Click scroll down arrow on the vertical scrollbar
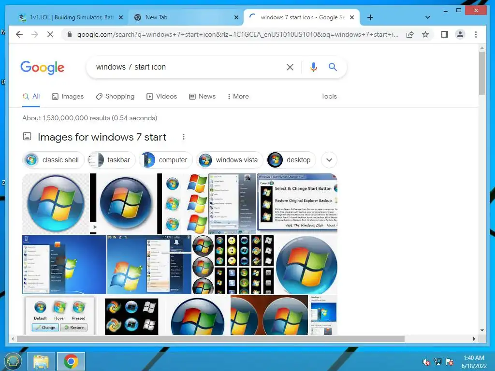This screenshot has height=371, width=495. point(482,330)
